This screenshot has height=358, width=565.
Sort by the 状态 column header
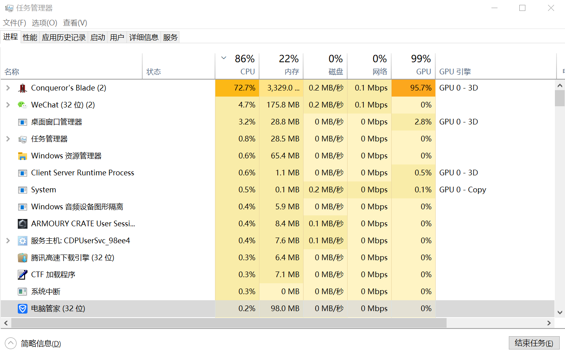point(179,66)
